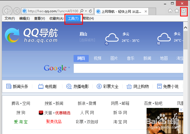
Task: Click the search magnifier in address bar
Action: (x=82, y=11)
